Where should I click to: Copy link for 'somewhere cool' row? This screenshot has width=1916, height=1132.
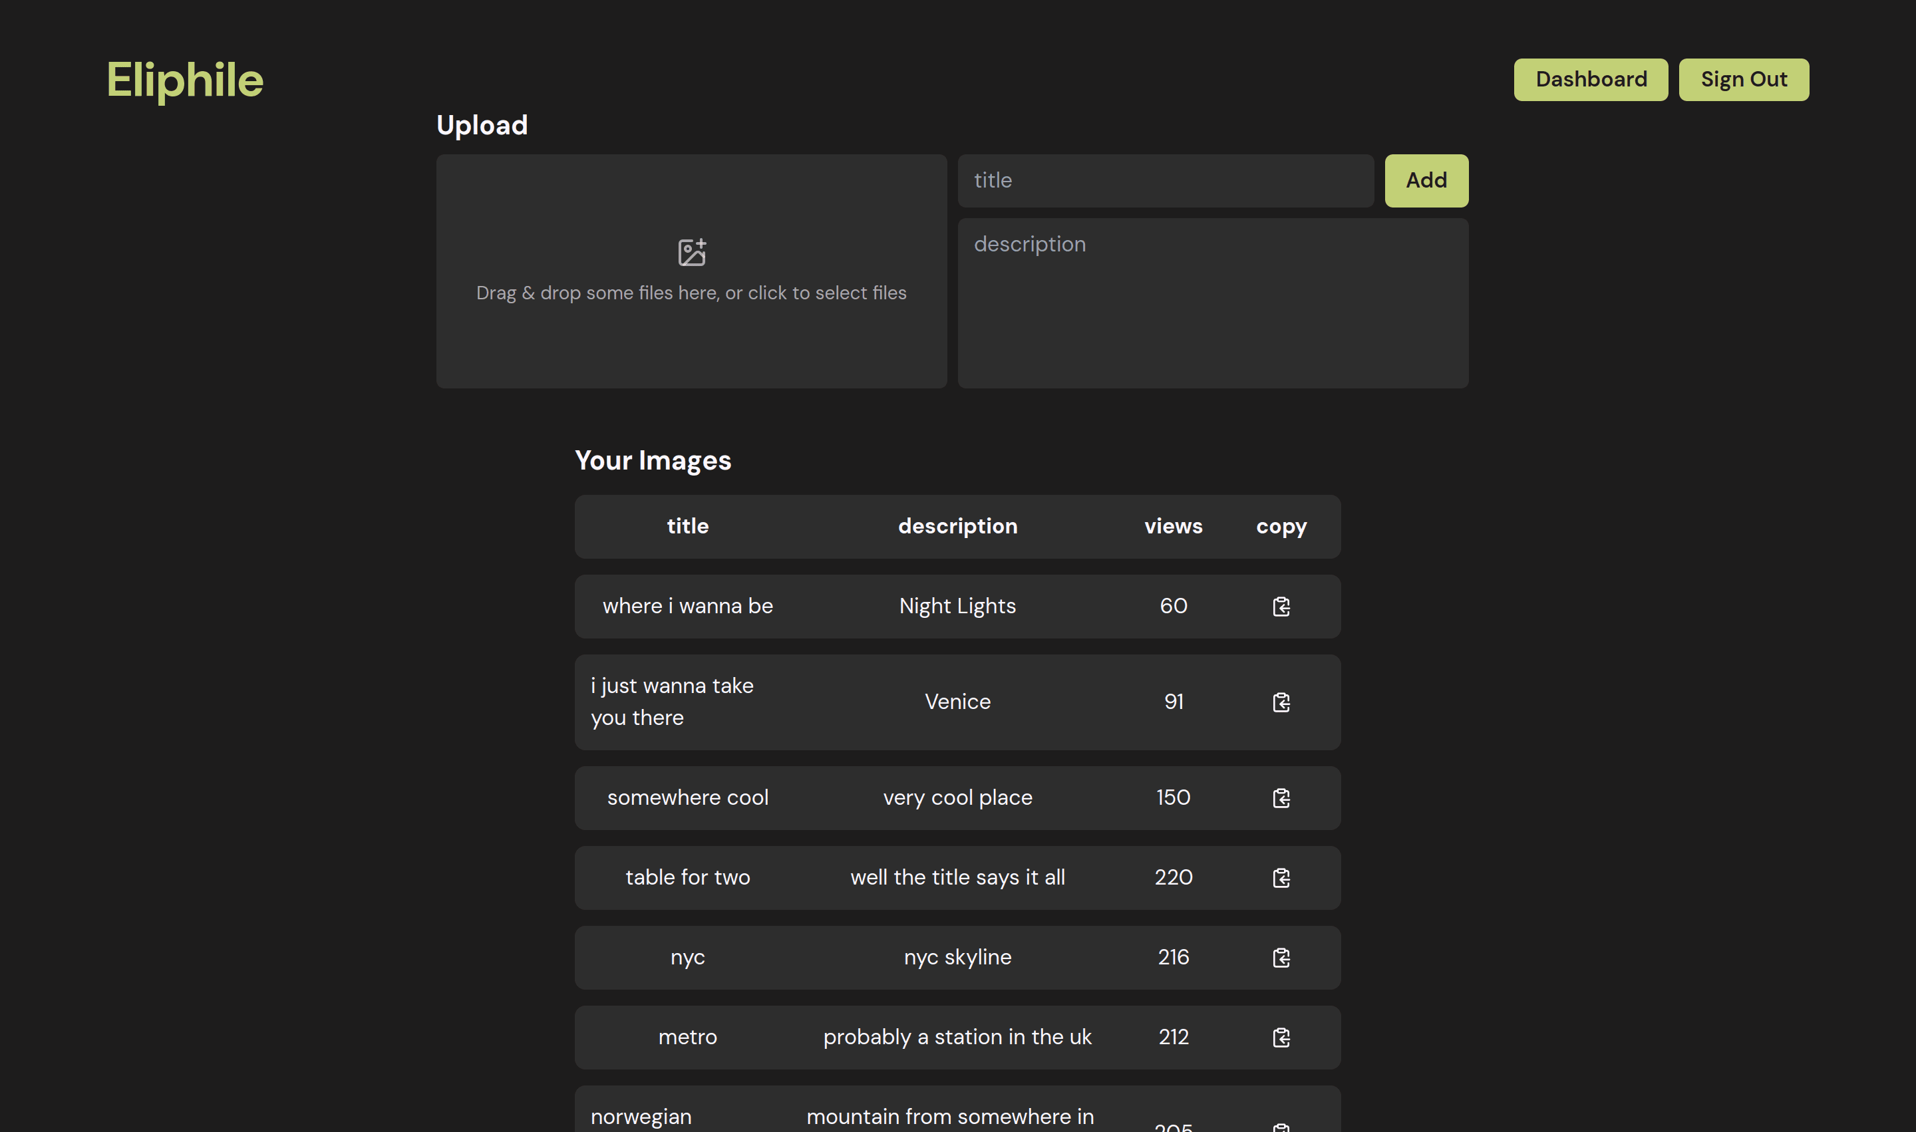click(x=1281, y=798)
